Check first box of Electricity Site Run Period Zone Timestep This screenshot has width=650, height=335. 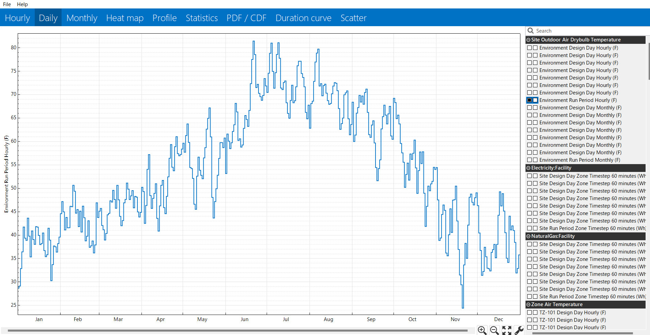[x=530, y=228]
